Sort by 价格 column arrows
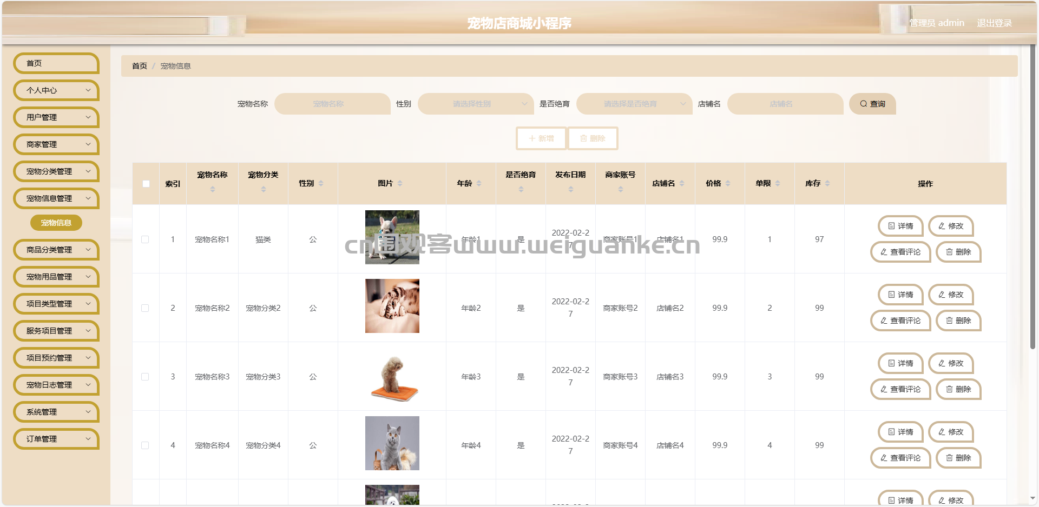This screenshot has width=1039, height=507. pos(728,184)
